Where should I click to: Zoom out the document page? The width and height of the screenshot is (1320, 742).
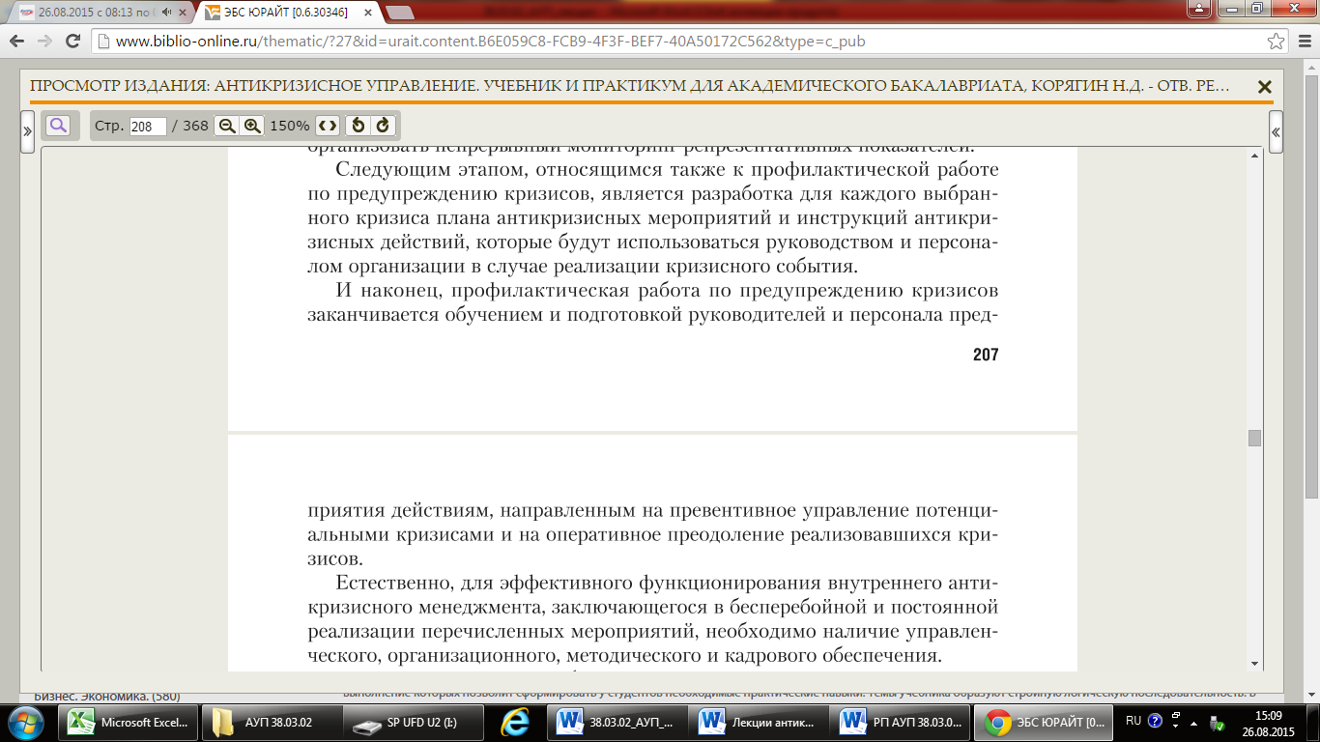point(227,126)
